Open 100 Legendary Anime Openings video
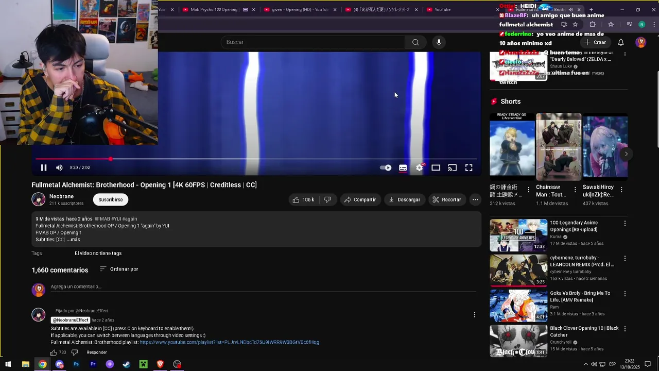 coord(518,235)
